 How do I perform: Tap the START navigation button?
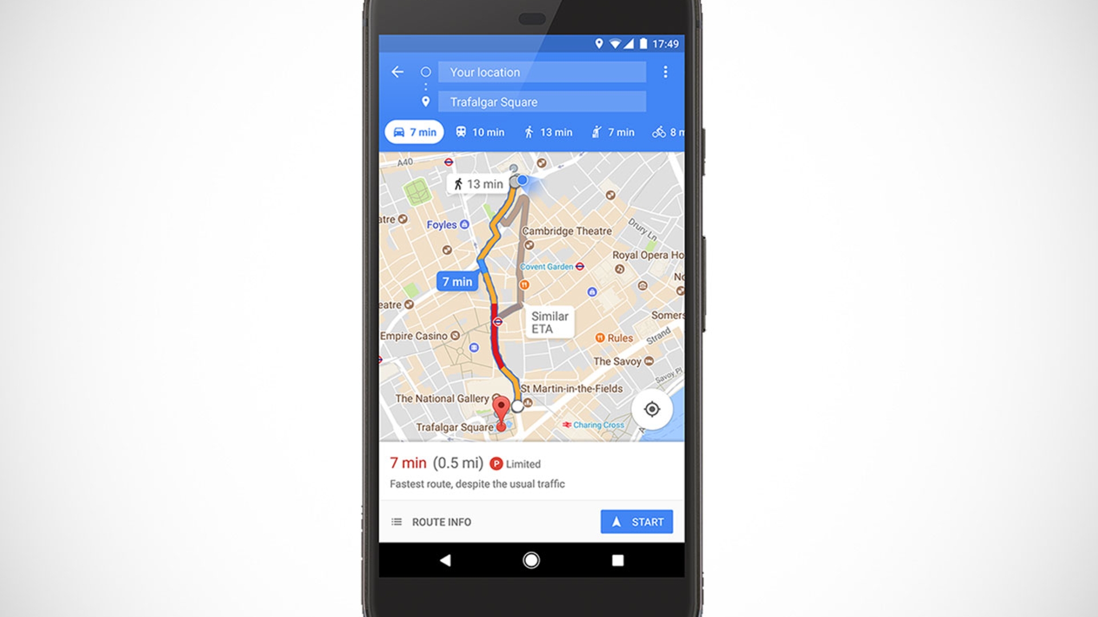point(636,522)
